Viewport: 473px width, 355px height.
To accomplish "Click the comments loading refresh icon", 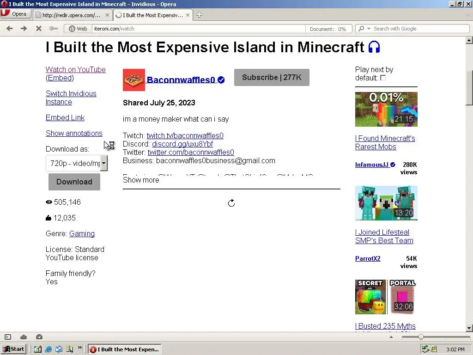I will 231,203.
